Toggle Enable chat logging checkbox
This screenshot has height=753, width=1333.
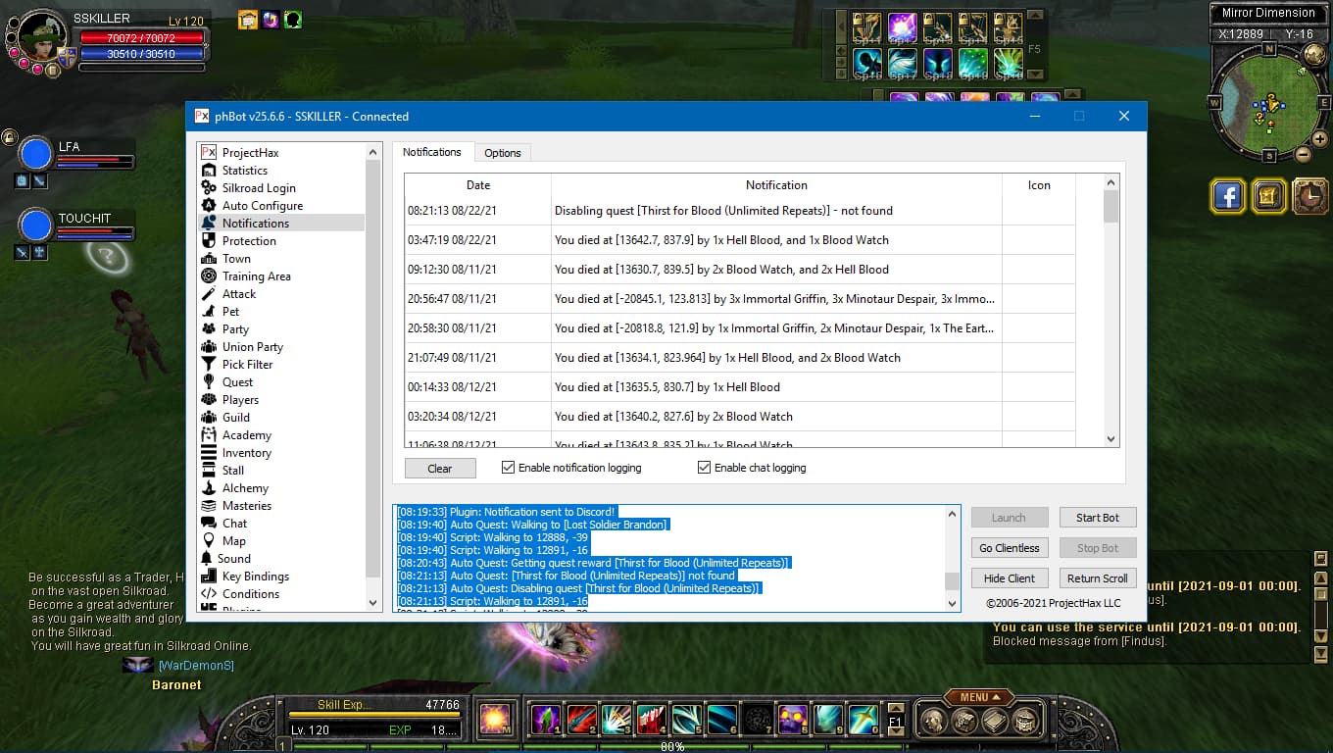(x=704, y=468)
